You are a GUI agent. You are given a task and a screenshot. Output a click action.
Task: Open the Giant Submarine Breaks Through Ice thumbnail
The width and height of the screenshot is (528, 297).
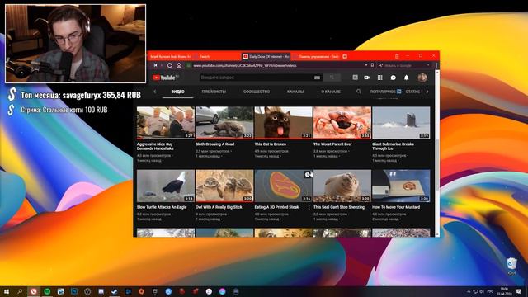401,123
